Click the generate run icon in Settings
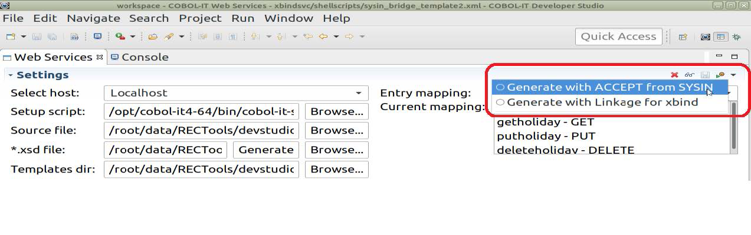 tap(720, 75)
